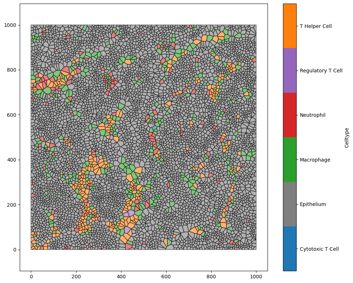353x283 pixels.
Task: Select the "Epithelium" legend label
Action: coord(313,204)
